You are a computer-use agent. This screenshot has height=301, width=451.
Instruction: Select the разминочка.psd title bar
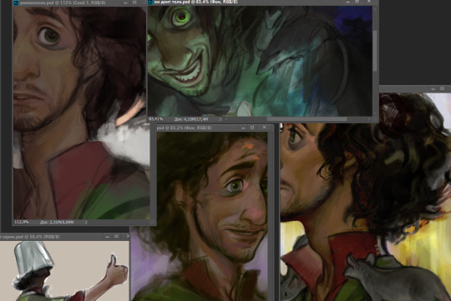coord(79,3)
